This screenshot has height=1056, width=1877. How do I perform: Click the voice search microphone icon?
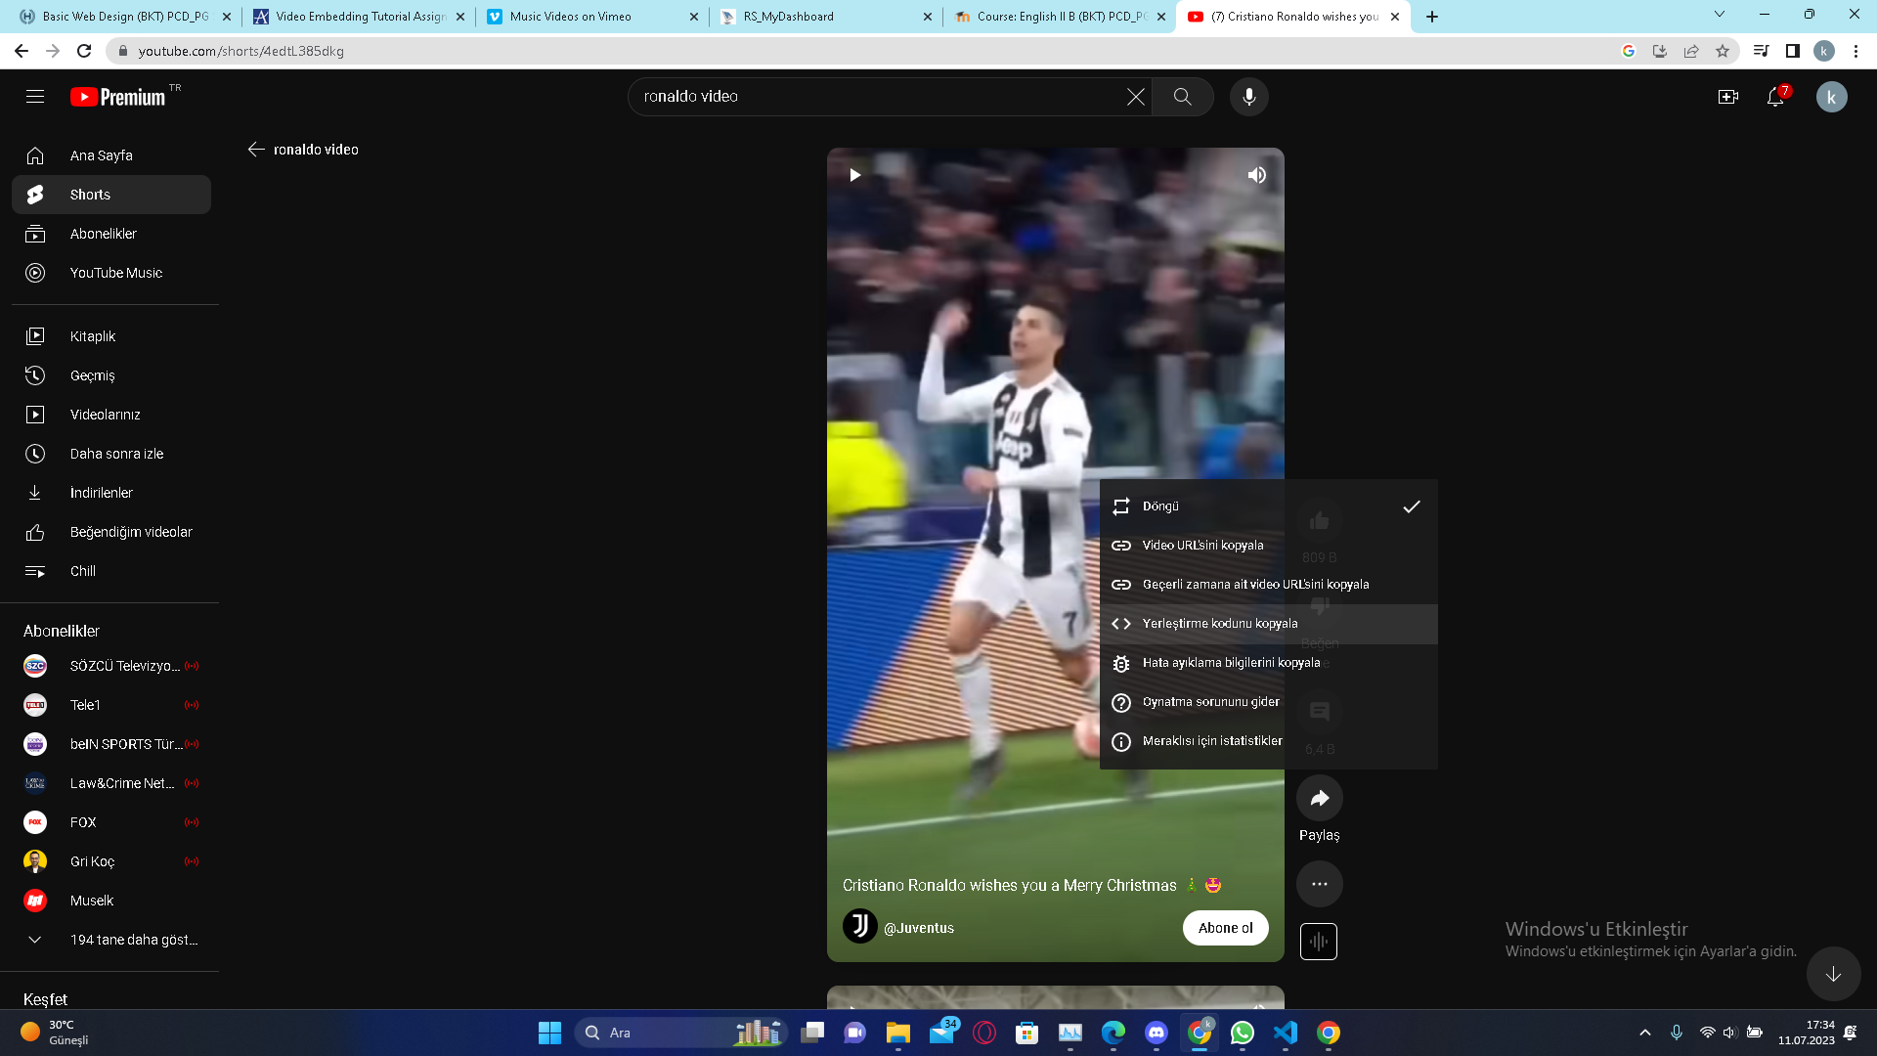coord(1248,97)
